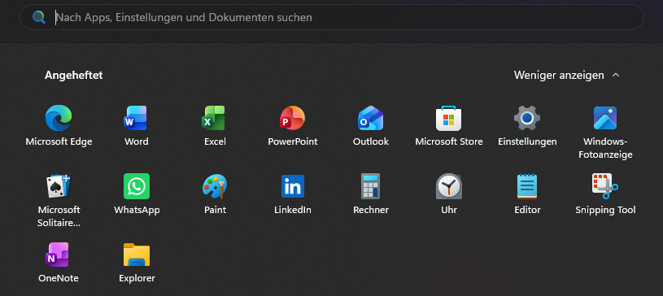The height and width of the screenshot is (296, 663).
Task: Open Outlook mail app
Action: [x=370, y=118]
